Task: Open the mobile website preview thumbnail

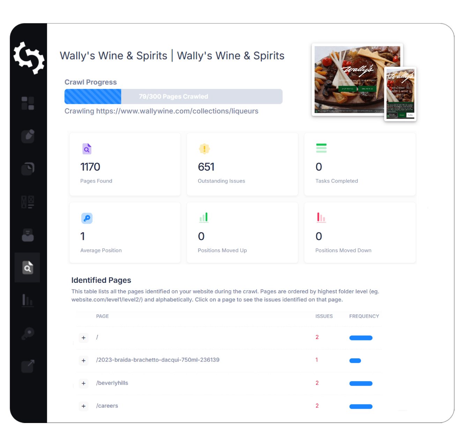Action: (x=400, y=94)
